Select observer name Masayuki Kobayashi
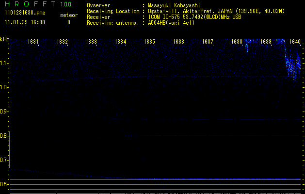305x194 pixels. tap(174, 5)
